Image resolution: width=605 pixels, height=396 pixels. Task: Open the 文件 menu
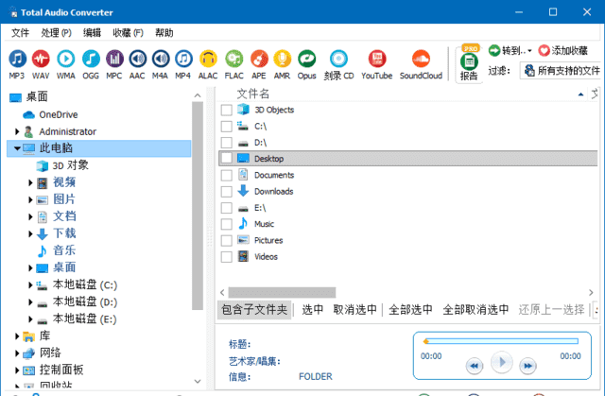tap(20, 33)
